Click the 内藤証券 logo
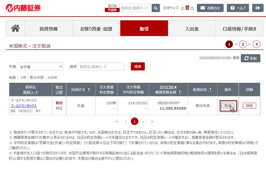Image resolution: width=266 pixels, height=170 pixels. (x=23, y=8)
